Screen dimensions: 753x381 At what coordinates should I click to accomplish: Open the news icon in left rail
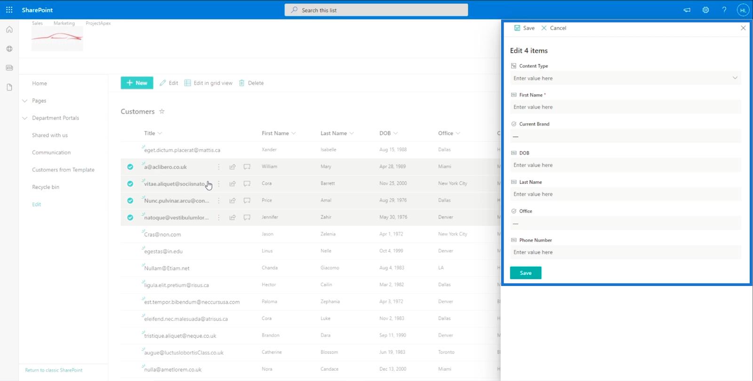(x=9, y=68)
